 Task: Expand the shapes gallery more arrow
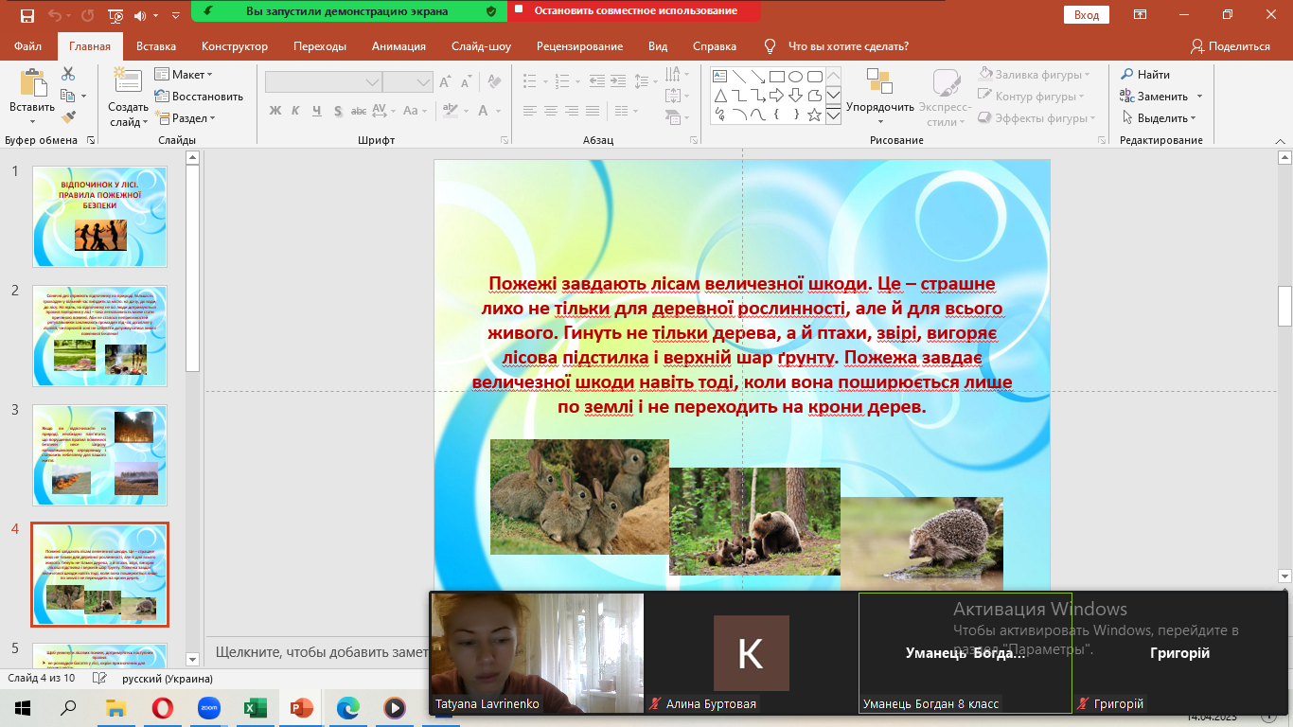[x=833, y=115]
